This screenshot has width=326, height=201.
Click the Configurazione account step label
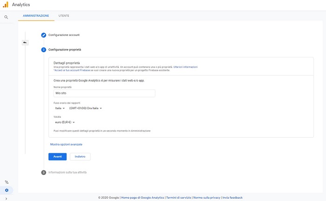pyautogui.click(x=64, y=35)
